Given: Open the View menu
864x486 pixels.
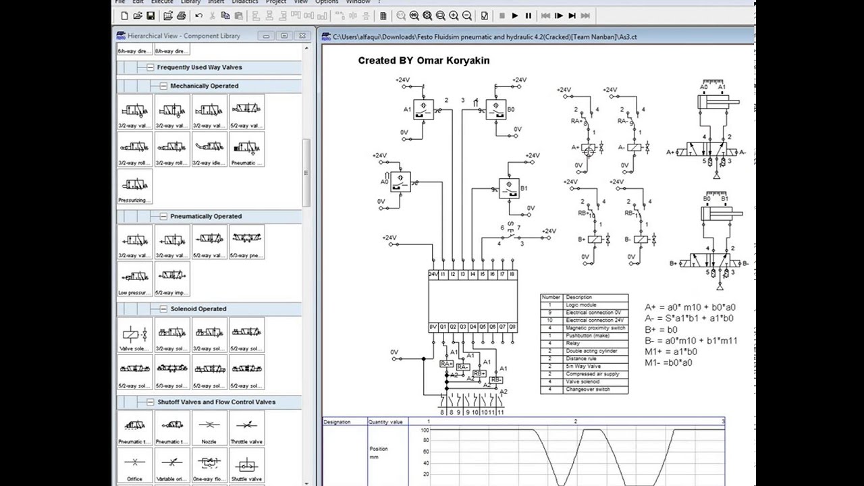Looking at the screenshot, I should (x=300, y=2).
